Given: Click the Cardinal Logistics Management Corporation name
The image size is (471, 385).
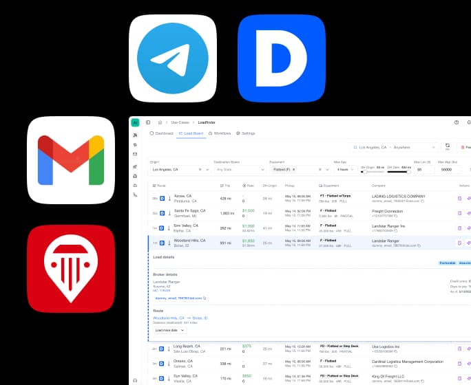Looking at the screenshot, I should pos(408,362).
